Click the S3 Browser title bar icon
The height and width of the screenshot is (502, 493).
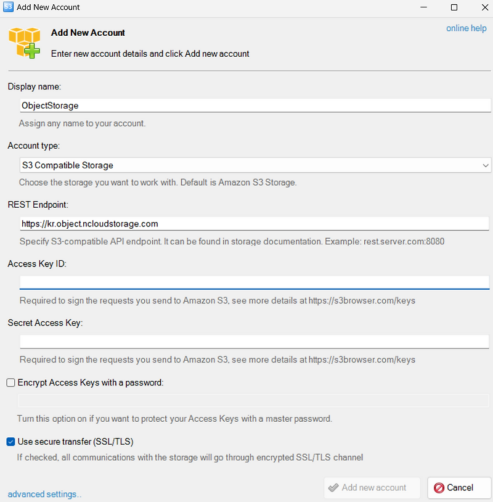click(x=7, y=7)
